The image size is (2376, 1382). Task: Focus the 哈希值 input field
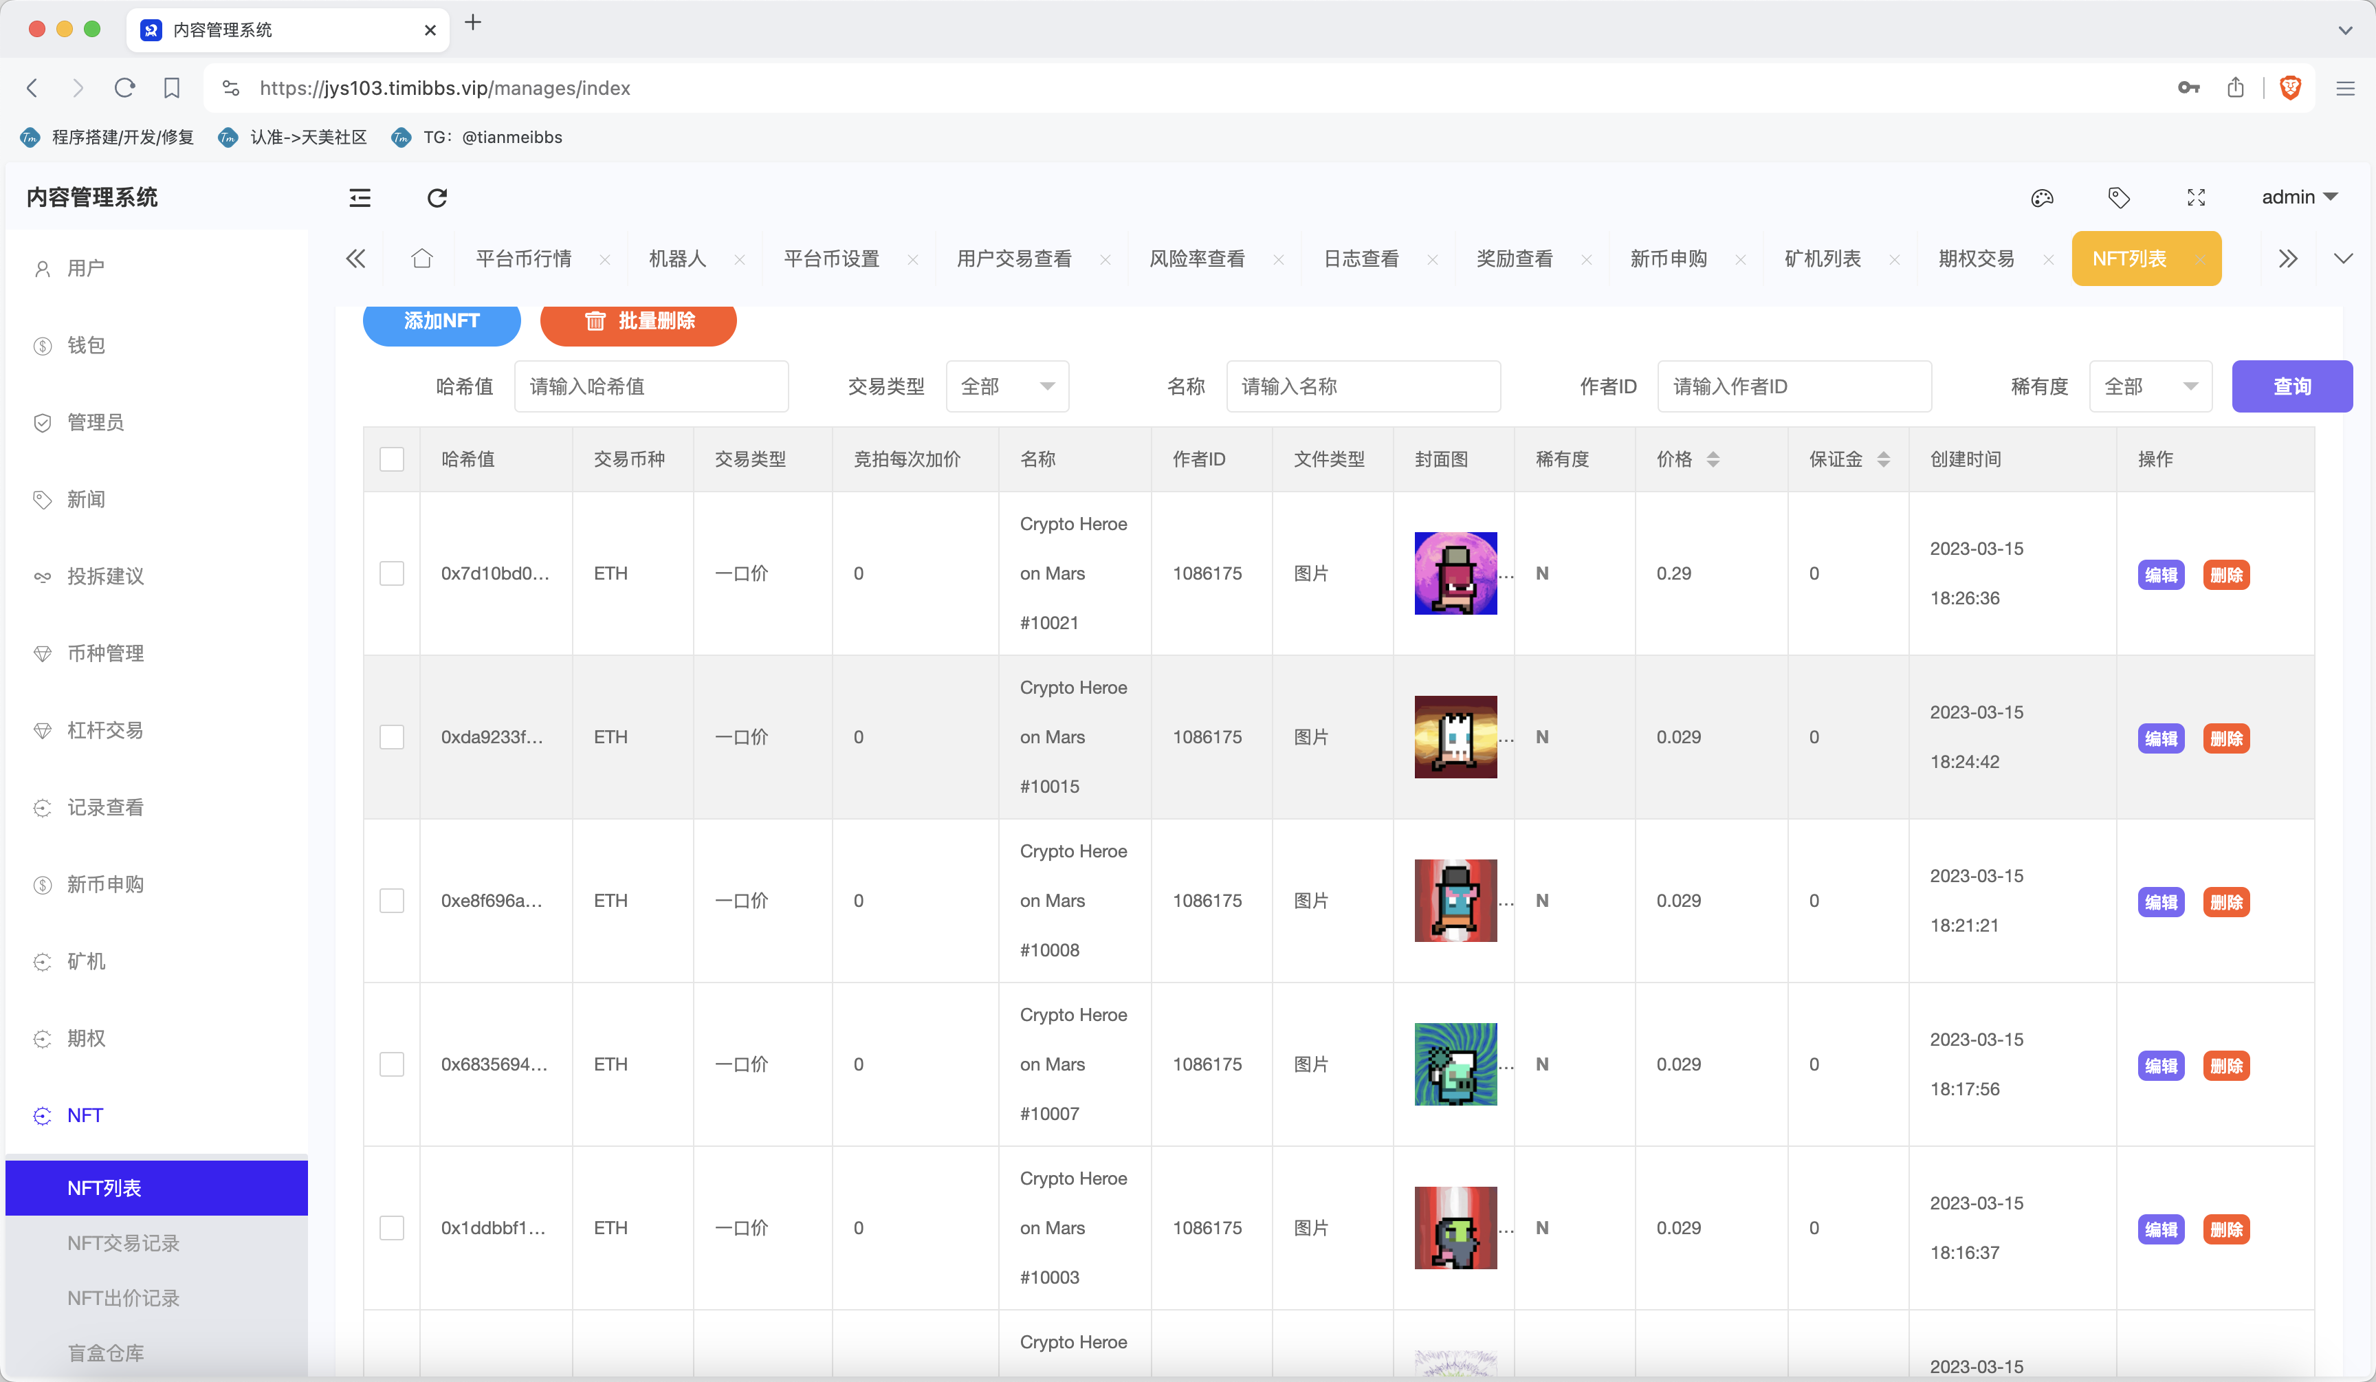pos(650,386)
